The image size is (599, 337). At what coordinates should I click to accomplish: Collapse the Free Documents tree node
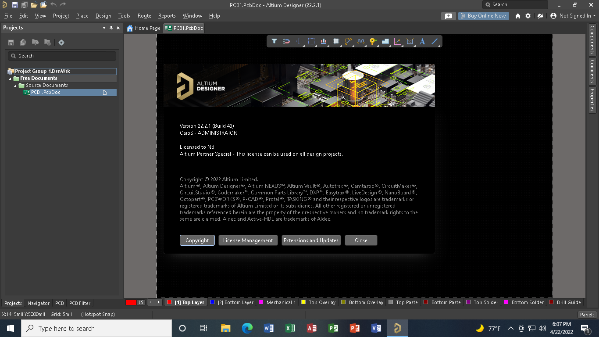pyautogui.click(x=10, y=79)
